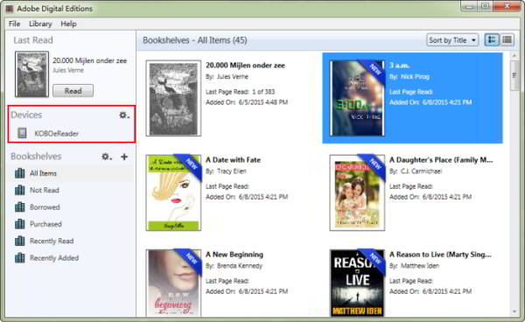Image resolution: width=525 pixels, height=322 pixels.
Task: Open the Sort by Title dropdown
Action: click(452, 40)
